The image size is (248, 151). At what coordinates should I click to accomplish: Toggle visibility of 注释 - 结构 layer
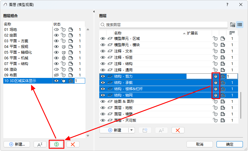coord(103,64)
